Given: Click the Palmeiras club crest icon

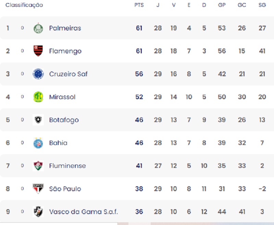Looking at the screenshot, I should click(x=38, y=28).
